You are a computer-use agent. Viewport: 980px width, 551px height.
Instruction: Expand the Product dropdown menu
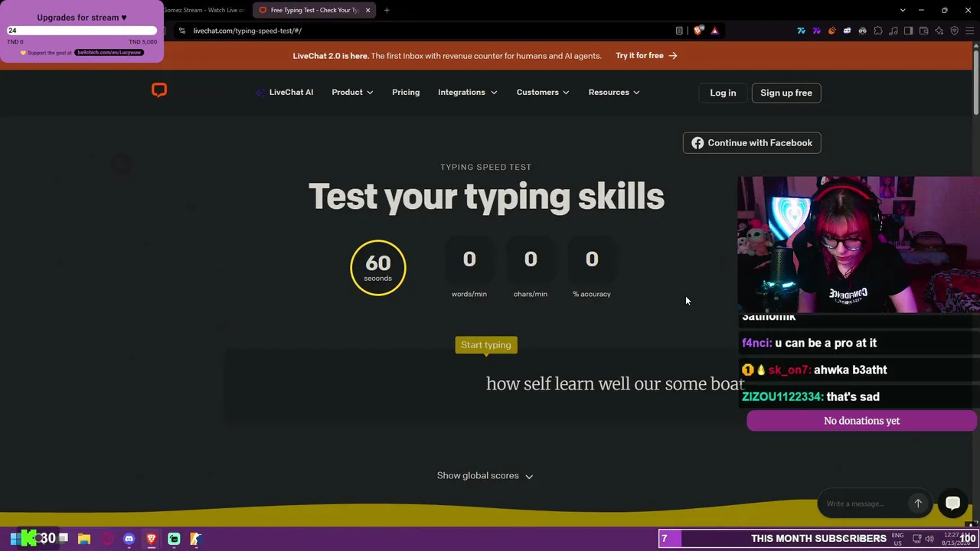(352, 93)
